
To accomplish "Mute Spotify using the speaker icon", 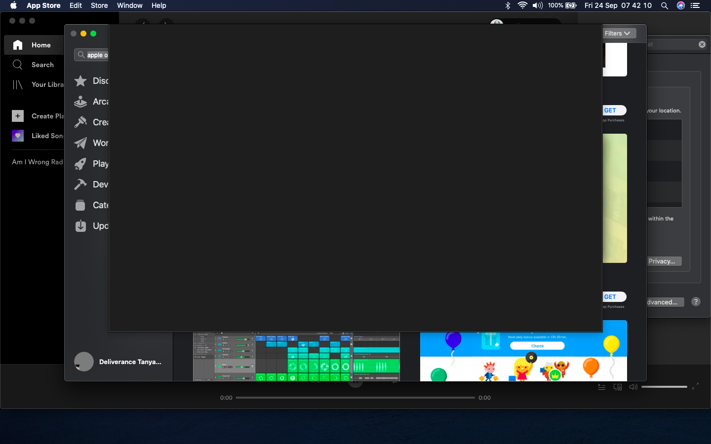I will pyautogui.click(x=633, y=387).
